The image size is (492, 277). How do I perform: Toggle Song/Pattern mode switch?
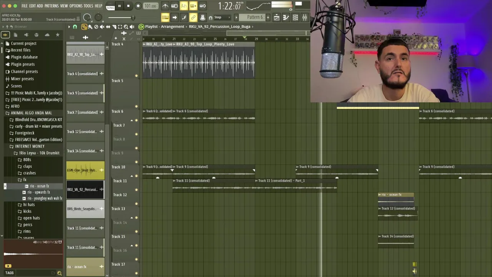[110, 6]
